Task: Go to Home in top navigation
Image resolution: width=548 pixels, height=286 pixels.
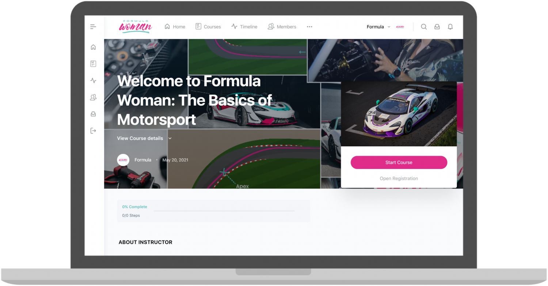Action: click(x=175, y=27)
